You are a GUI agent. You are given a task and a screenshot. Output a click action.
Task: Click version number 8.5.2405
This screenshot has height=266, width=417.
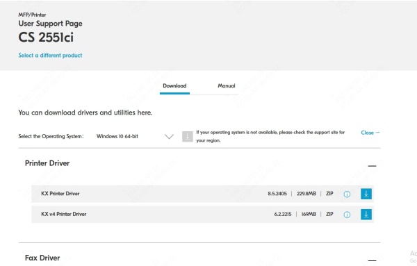[277, 194]
